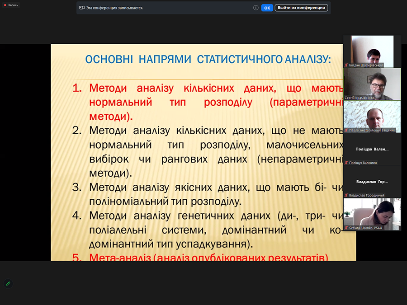
Task: Click muted microphone icon for Svitlana Usenko
Action: pos(346,228)
